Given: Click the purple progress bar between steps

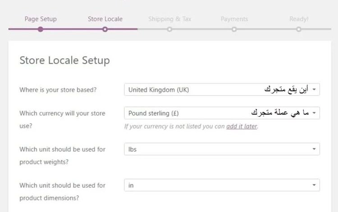Looking at the screenshot, I should (x=73, y=29).
